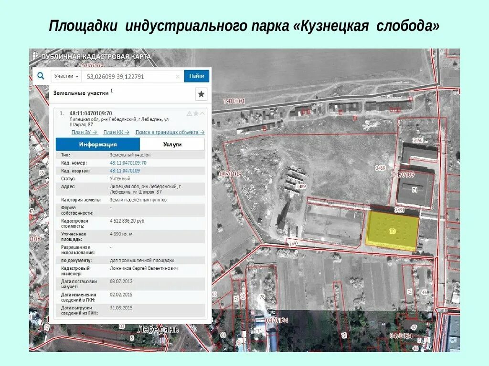Open the План ЗУ link

pos(84,132)
